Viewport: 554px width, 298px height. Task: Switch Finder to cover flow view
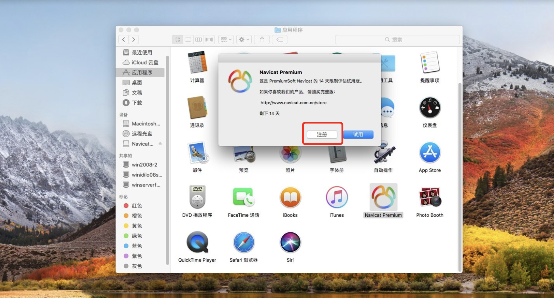tap(209, 40)
